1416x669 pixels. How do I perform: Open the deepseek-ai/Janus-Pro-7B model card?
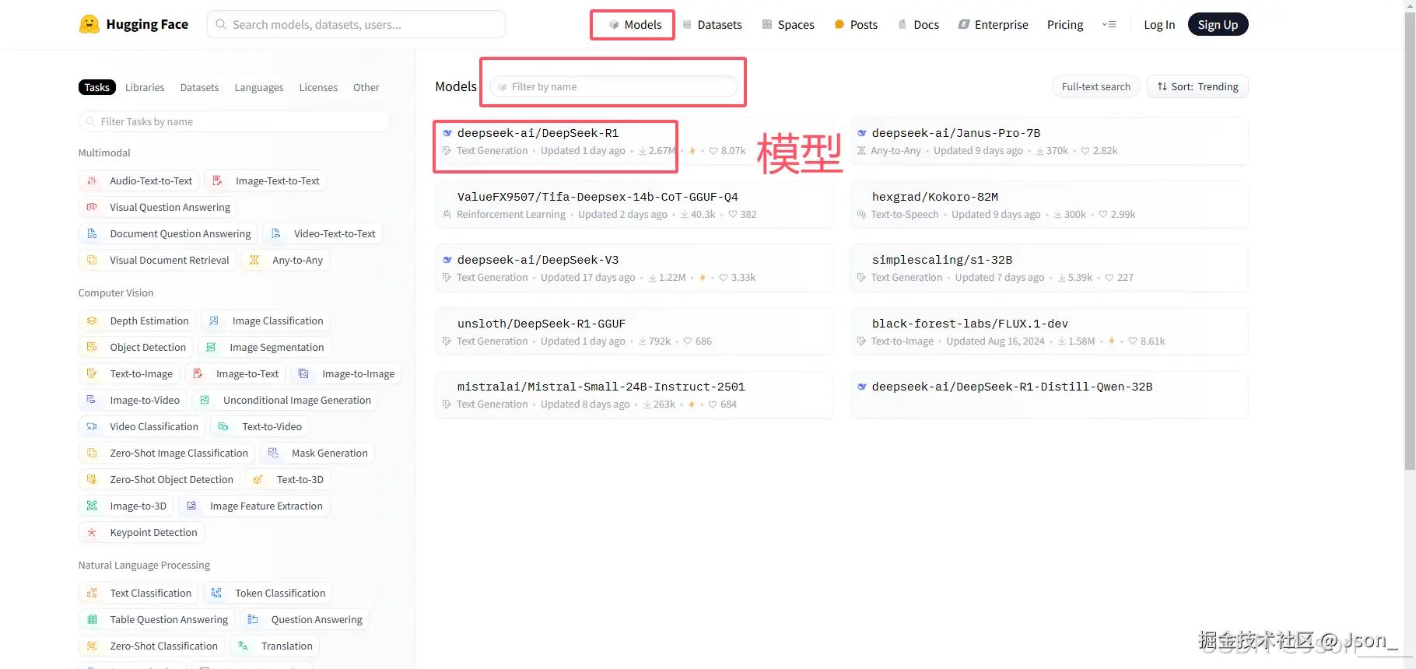[1049, 142]
